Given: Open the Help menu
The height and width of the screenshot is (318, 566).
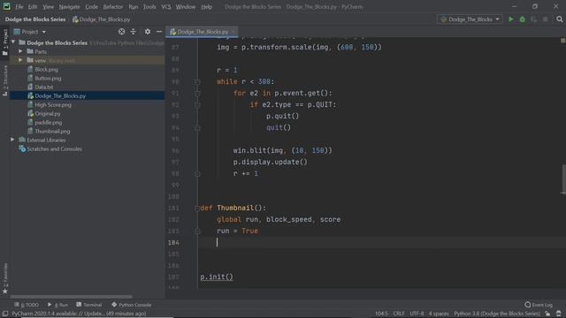Looking at the screenshot, I should (x=206, y=7).
